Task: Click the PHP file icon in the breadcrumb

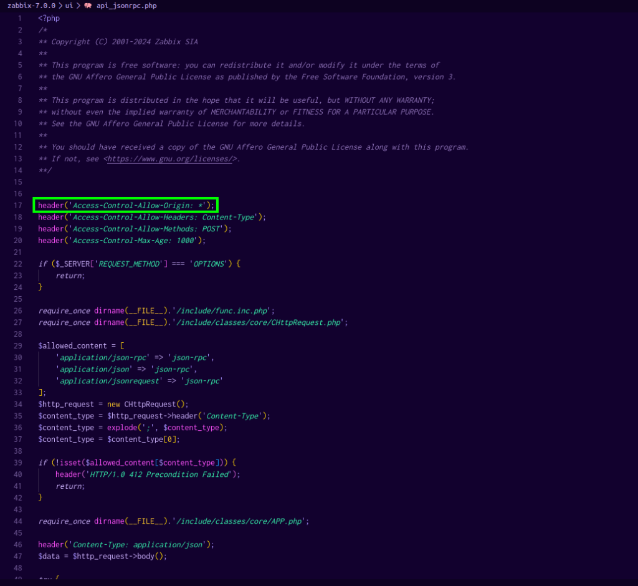Action: point(88,6)
